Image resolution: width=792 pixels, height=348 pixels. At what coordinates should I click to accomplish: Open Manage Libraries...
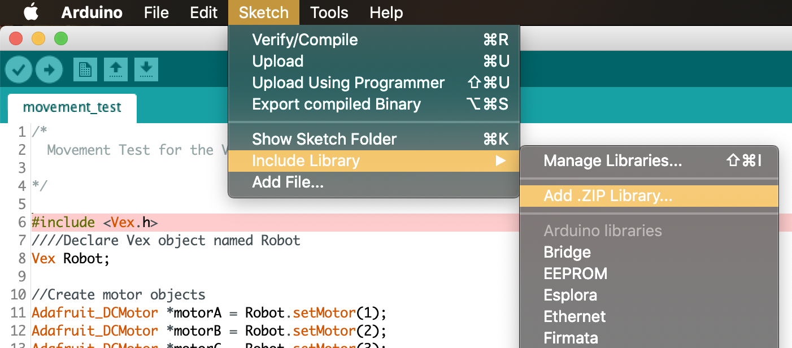click(x=649, y=161)
